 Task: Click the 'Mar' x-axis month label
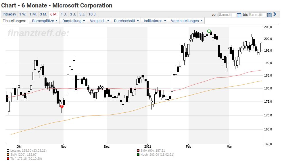229,147
